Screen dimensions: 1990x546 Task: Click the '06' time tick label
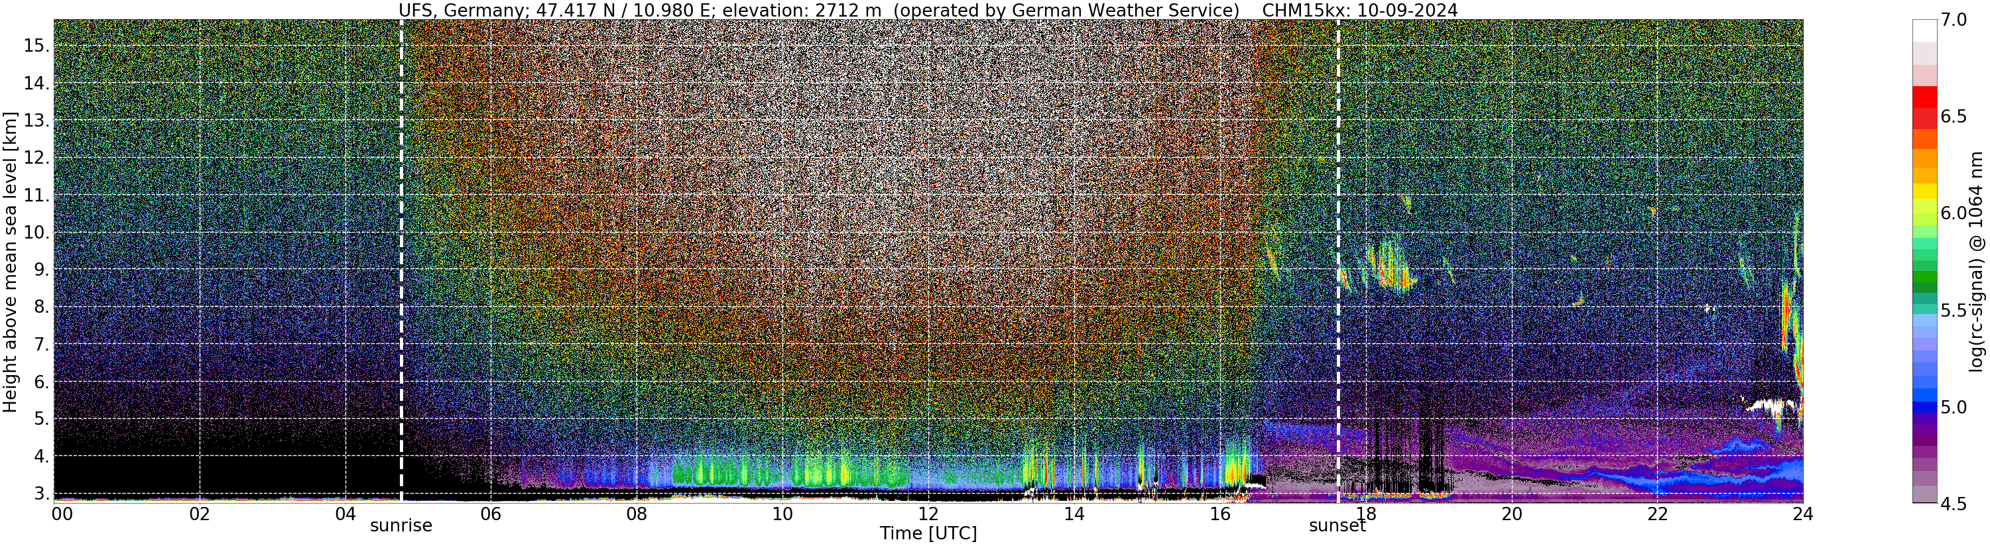[491, 514]
